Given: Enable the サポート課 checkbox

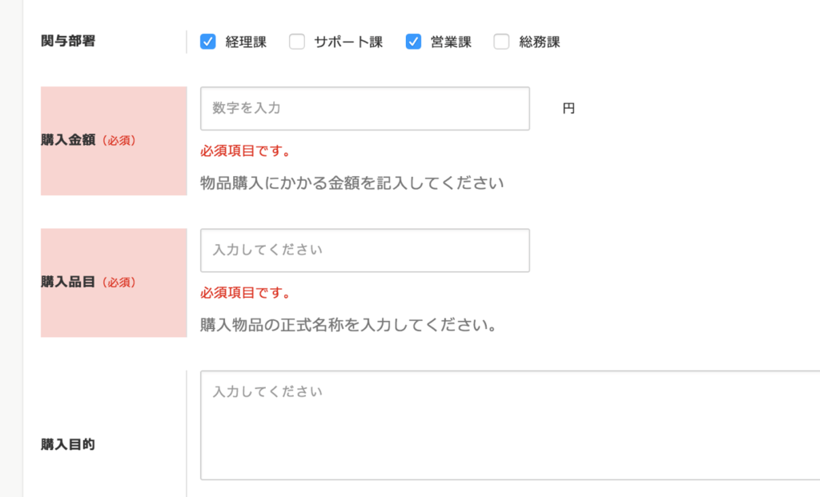Looking at the screenshot, I should tap(296, 40).
